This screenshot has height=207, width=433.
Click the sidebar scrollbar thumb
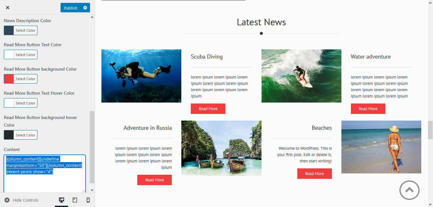point(92,147)
